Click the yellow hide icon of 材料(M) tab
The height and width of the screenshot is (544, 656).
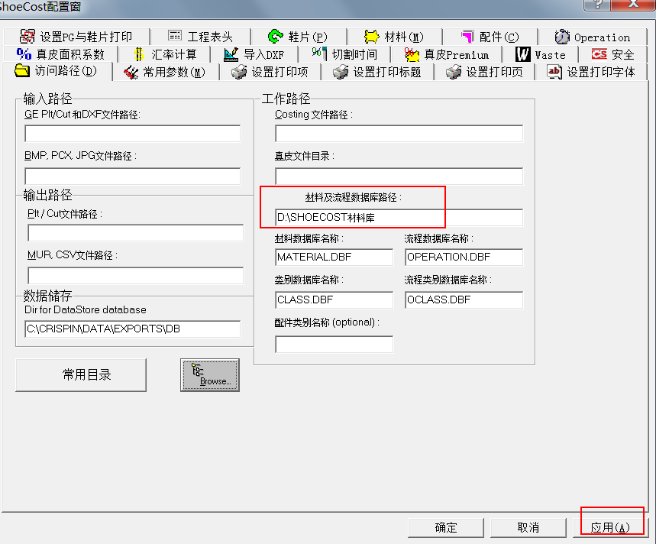pos(371,37)
